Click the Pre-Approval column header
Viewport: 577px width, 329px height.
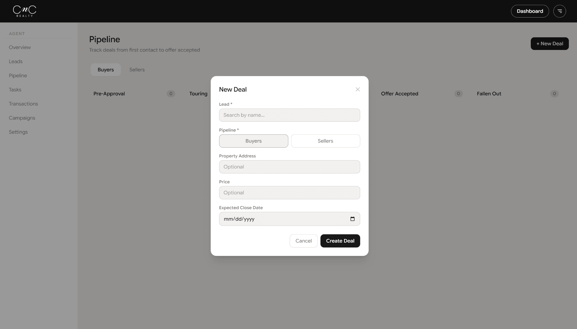109,94
